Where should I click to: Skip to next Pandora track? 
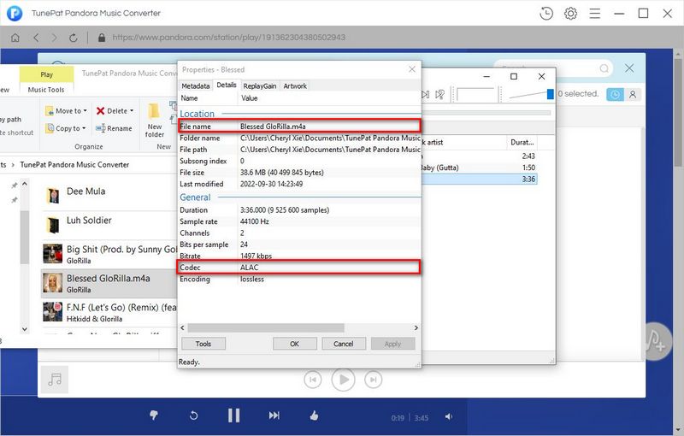(x=274, y=415)
